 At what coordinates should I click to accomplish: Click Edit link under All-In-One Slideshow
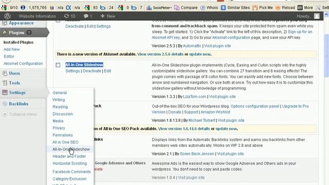pyautogui.click(x=107, y=71)
